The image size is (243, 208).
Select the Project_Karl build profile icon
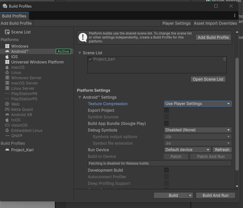pyautogui.click(x=7, y=150)
